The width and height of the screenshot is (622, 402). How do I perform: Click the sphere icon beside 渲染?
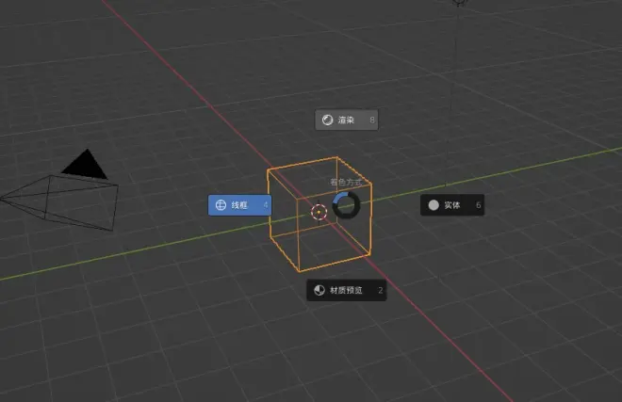(x=327, y=120)
